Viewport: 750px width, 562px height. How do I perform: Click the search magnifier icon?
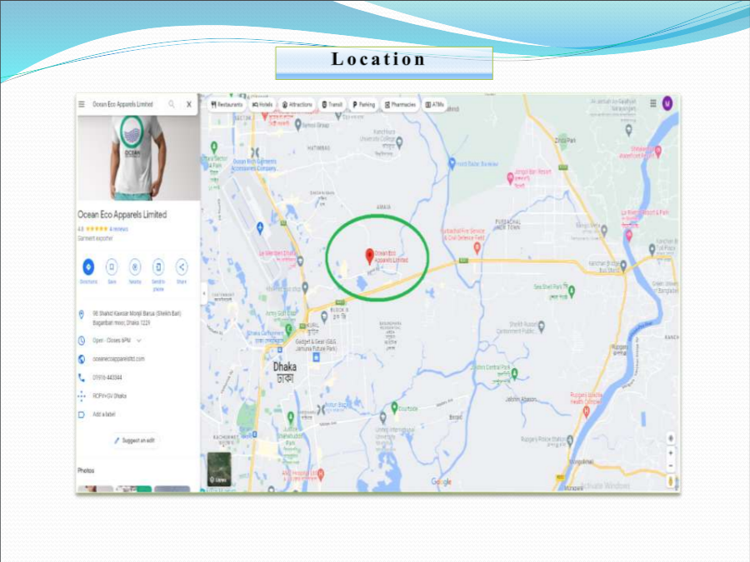[171, 104]
